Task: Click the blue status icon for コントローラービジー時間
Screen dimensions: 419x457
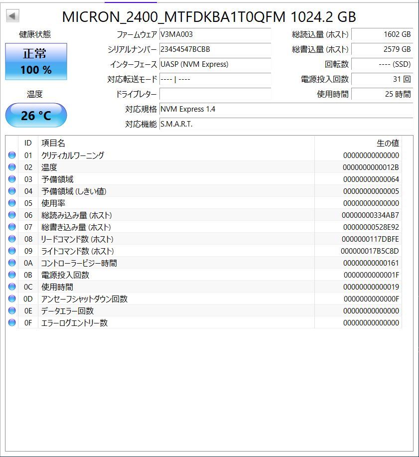Action: pyautogui.click(x=12, y=263)
